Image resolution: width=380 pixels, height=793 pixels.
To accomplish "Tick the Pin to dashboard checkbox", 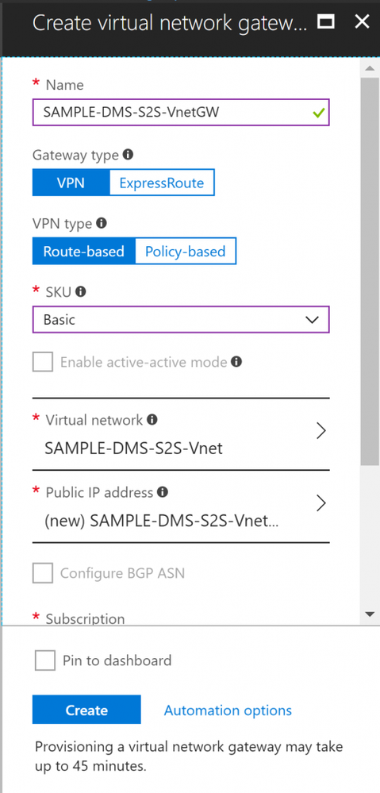I will point(45,660).
